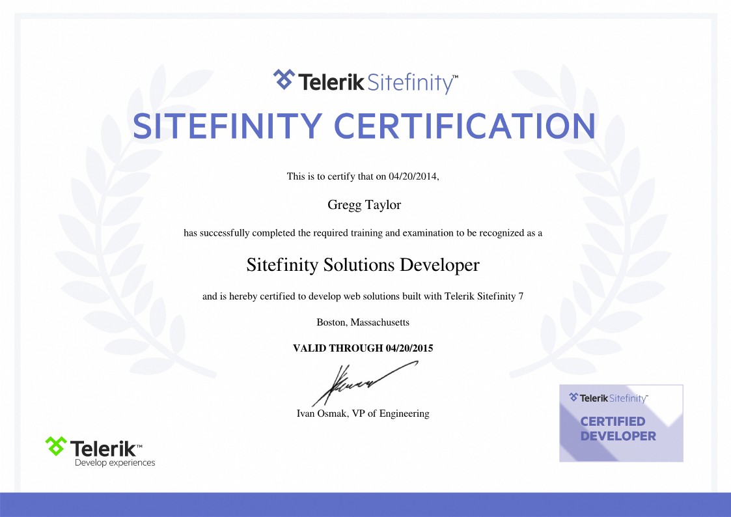Click the line mentioning Telerik Sitefinity 7
731x517 pixels.
[363, 296]
